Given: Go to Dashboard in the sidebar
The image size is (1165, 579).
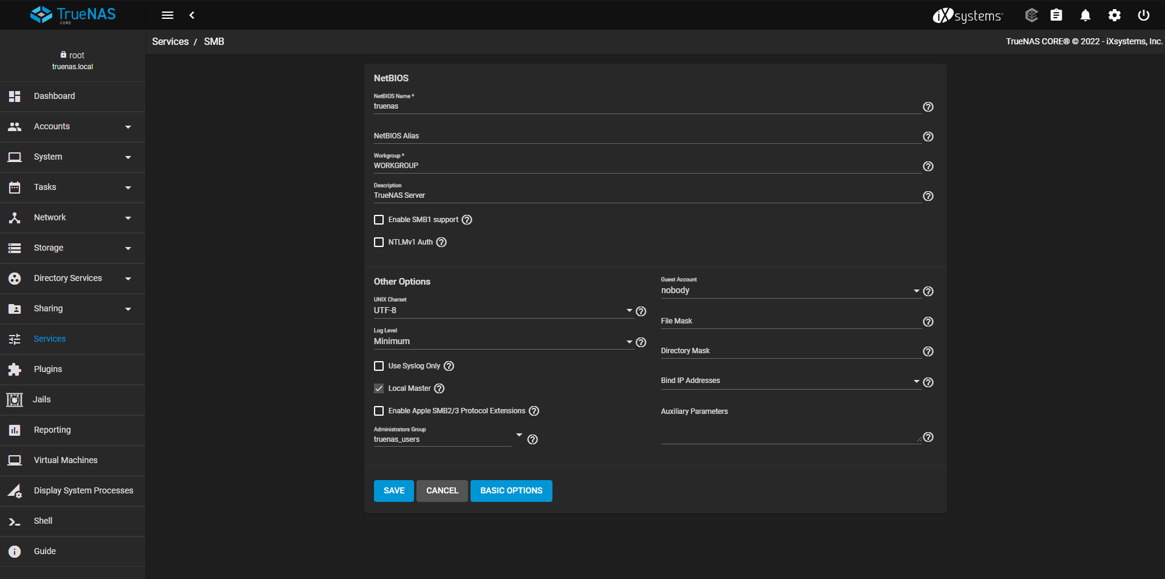Looking at the screenshot, I should 73,96.
